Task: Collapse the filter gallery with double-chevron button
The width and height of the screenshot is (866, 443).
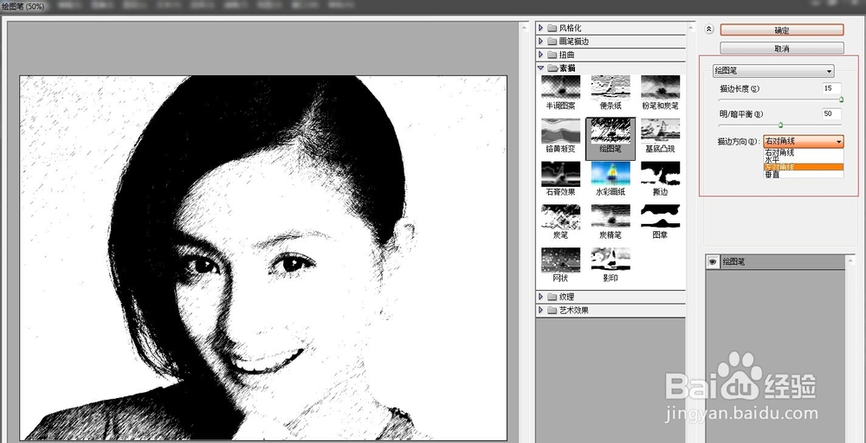Action: pyautogui.click(x=709, y=29)
